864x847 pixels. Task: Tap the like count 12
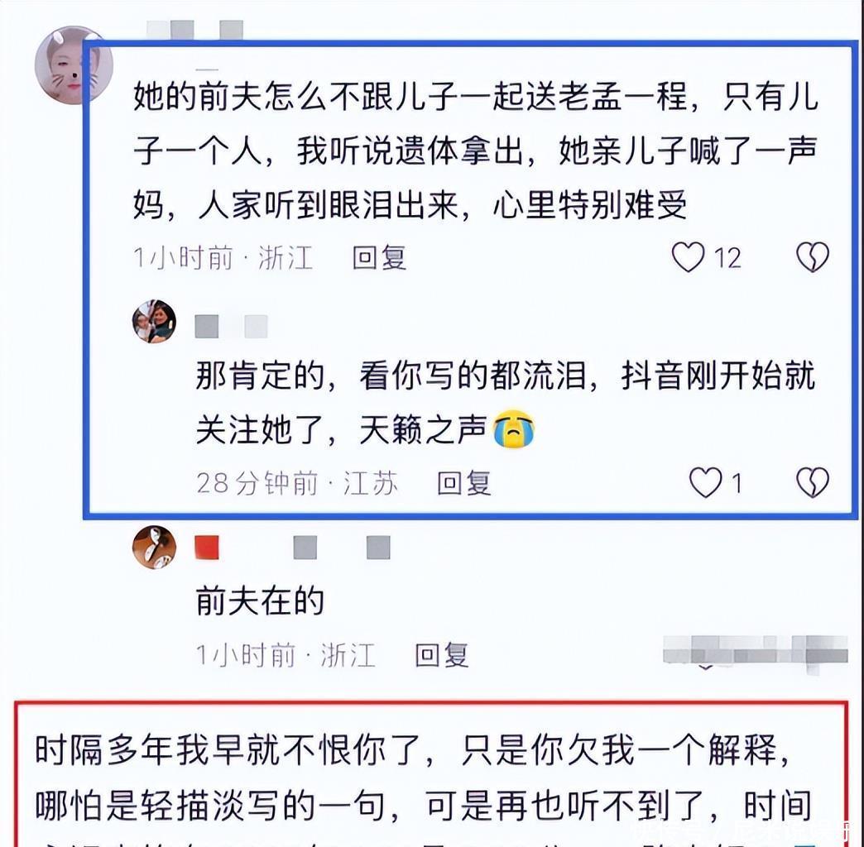[x=727, y=258]
